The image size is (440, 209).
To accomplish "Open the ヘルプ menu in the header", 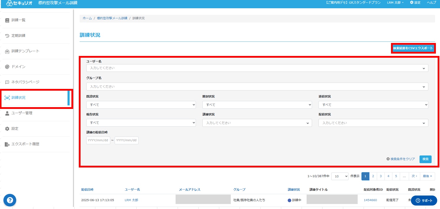I will 431,2.
